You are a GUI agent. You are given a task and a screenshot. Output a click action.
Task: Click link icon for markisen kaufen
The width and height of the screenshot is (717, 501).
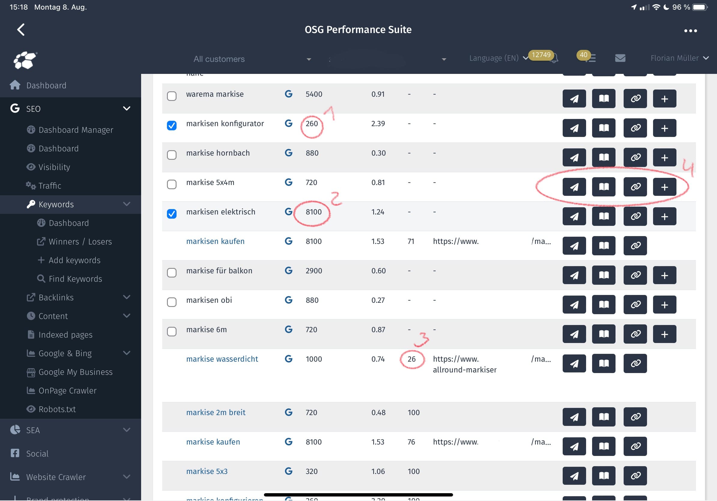[x=635, y=246]
